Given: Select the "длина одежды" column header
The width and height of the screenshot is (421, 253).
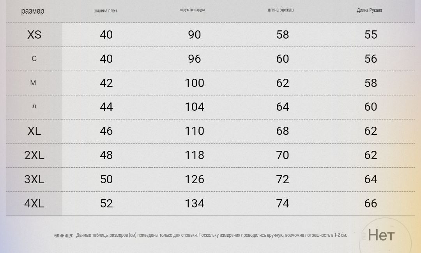Looking at the screenshot, I should [x=281, y=10].
